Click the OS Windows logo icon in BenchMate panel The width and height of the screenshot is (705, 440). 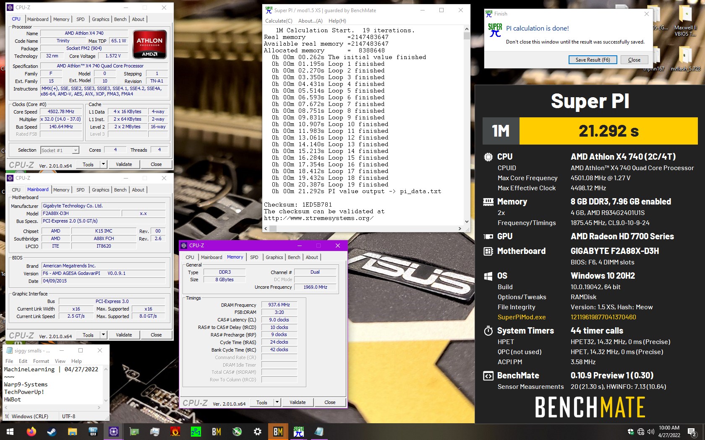488,276
